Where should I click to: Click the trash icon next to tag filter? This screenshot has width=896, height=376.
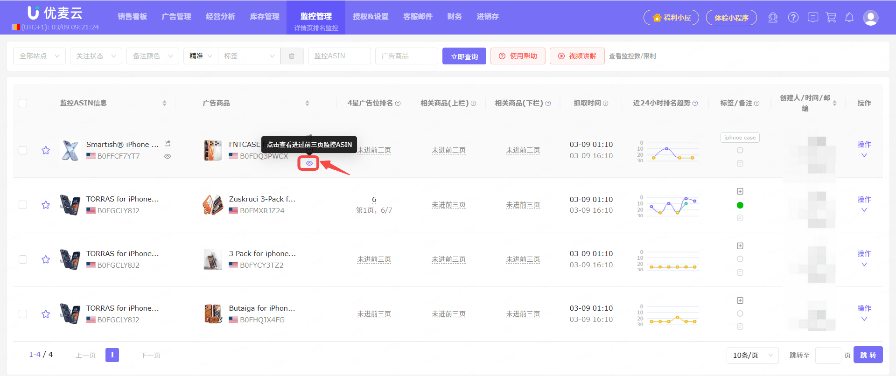point(292,56)
